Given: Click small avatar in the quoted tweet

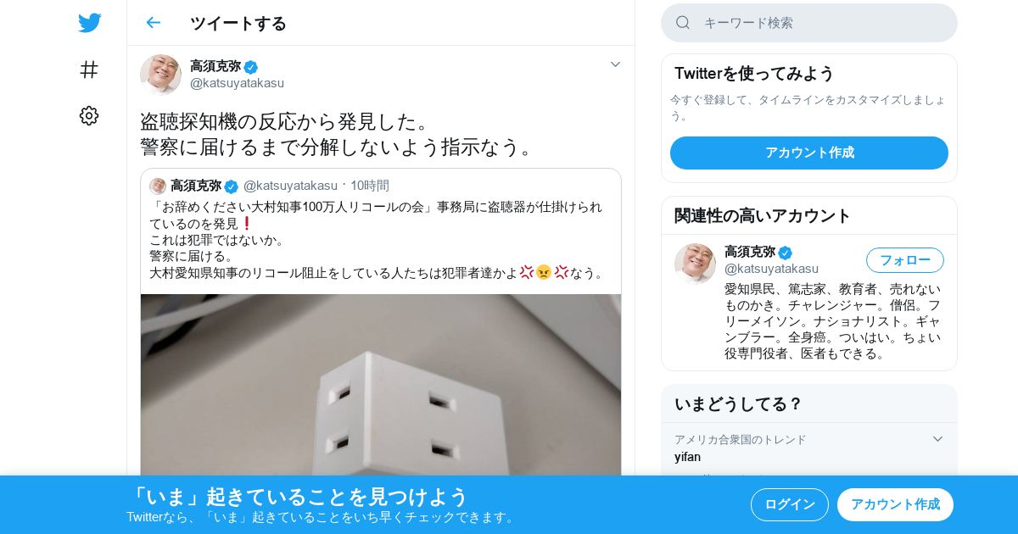Looking at the screenshot, I should pos(158,186).
